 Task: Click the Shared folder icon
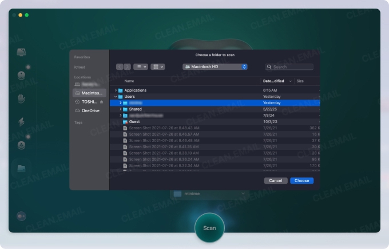125,109
